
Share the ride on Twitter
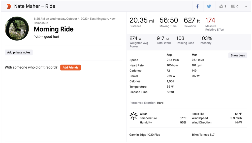[209, 7]
